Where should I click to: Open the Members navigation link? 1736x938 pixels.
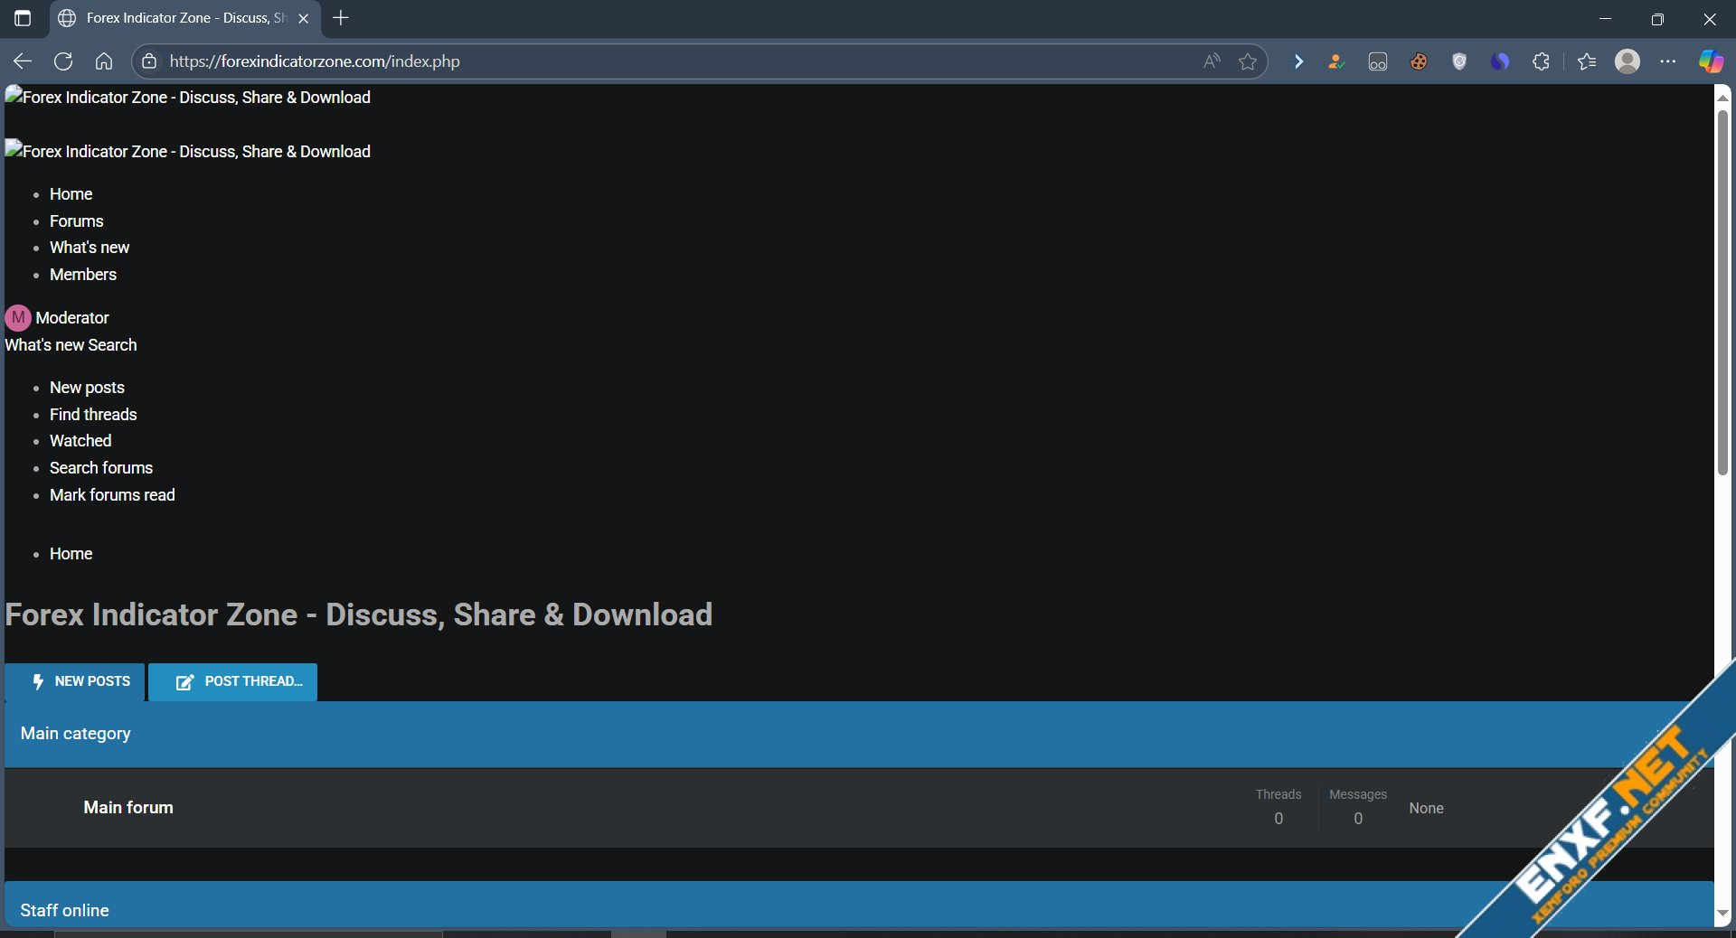pyautogui.click(x=82, y=275)
